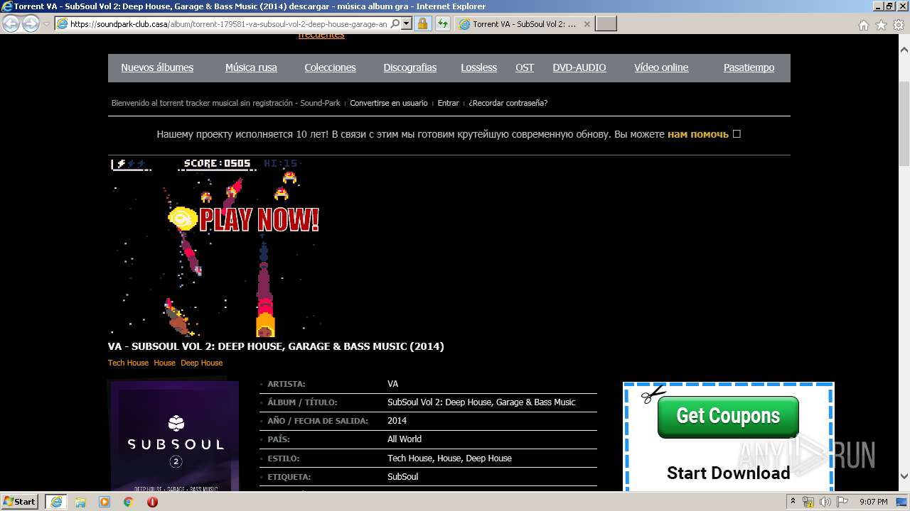Click the Convertirse en usuario link
This screenshot has width=910, height=511.
(x=389, y=103)
